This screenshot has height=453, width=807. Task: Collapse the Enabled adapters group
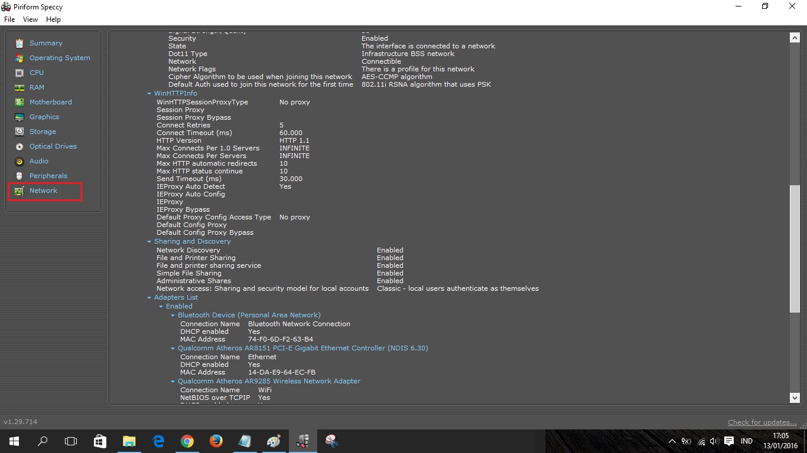[161, 307]
